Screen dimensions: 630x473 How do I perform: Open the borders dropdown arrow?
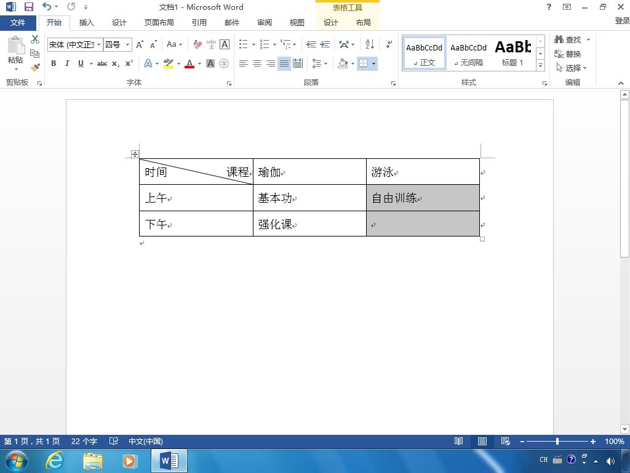(373, 63)
